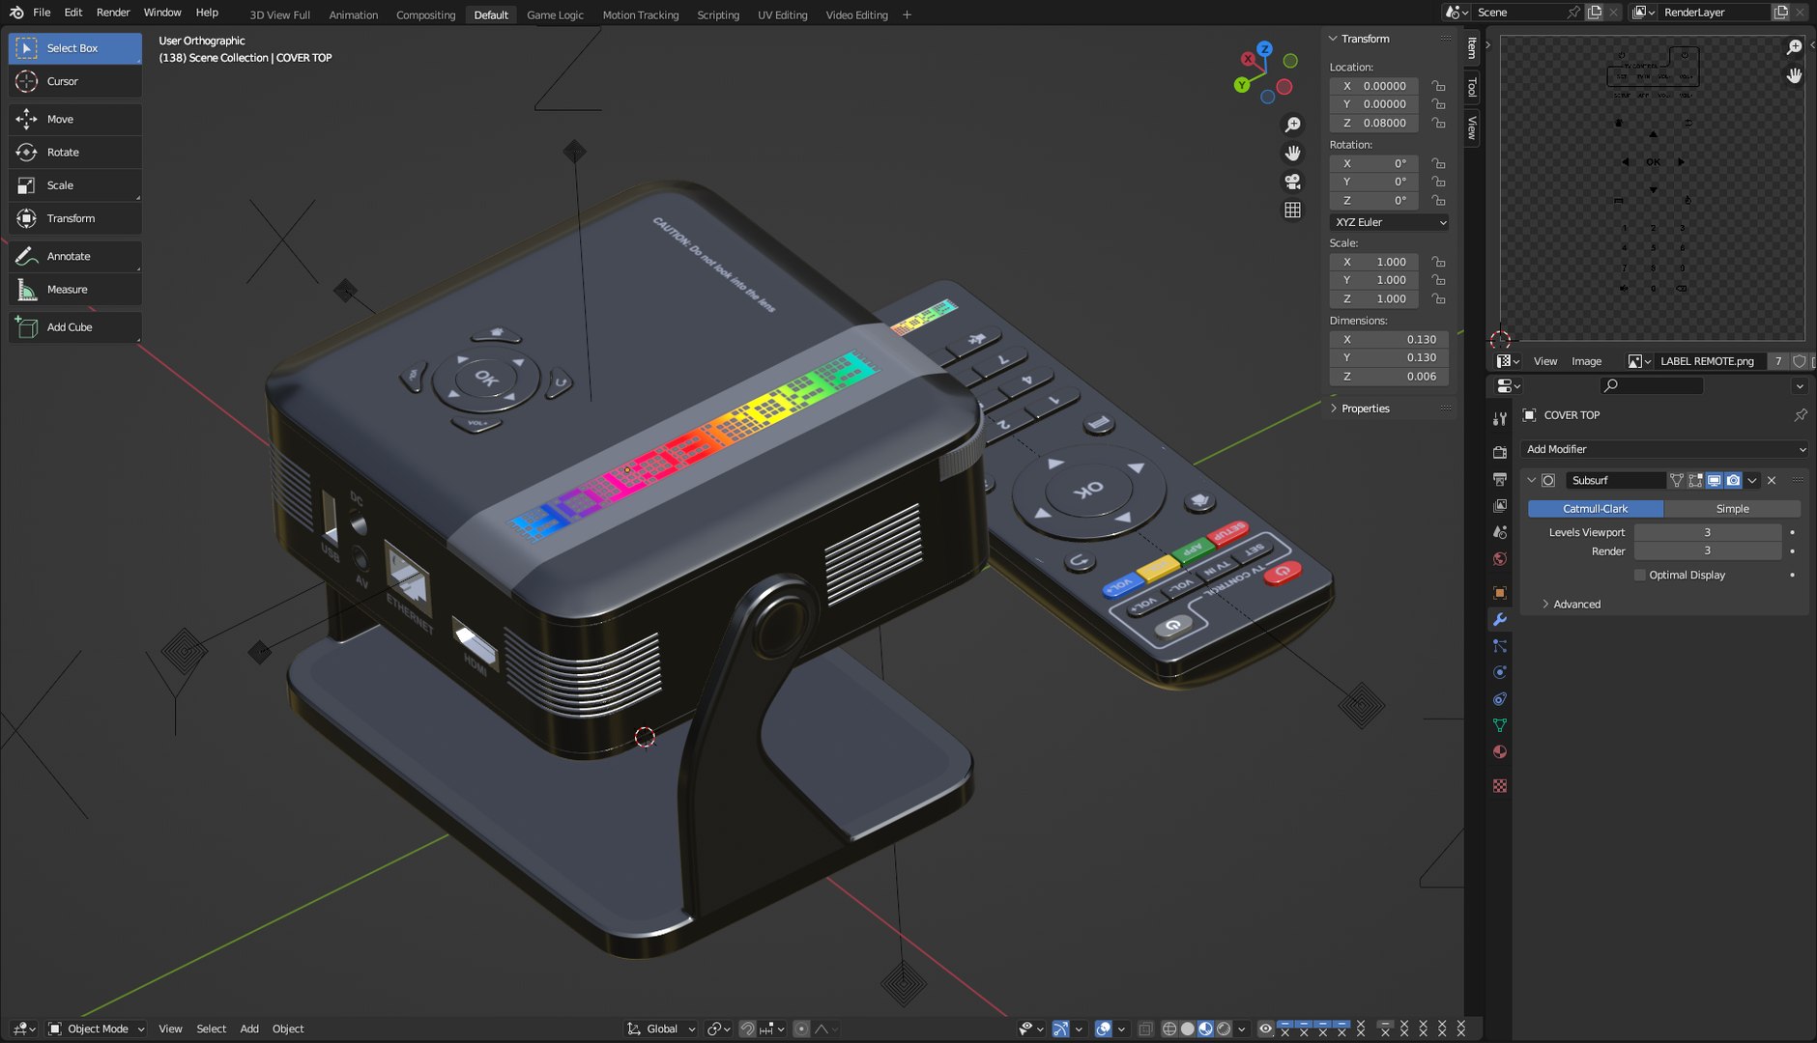Expand the Advanced subsection

[x=1575, y=605]
